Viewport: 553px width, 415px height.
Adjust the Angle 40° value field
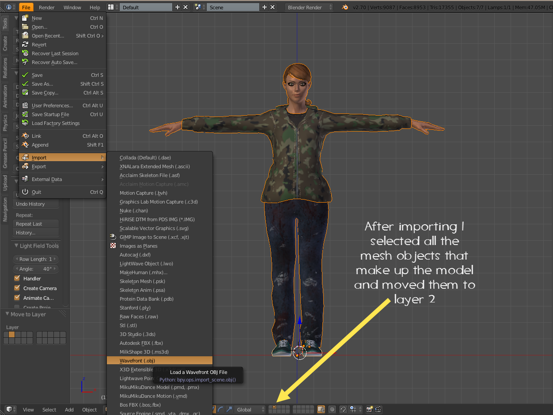36,269
